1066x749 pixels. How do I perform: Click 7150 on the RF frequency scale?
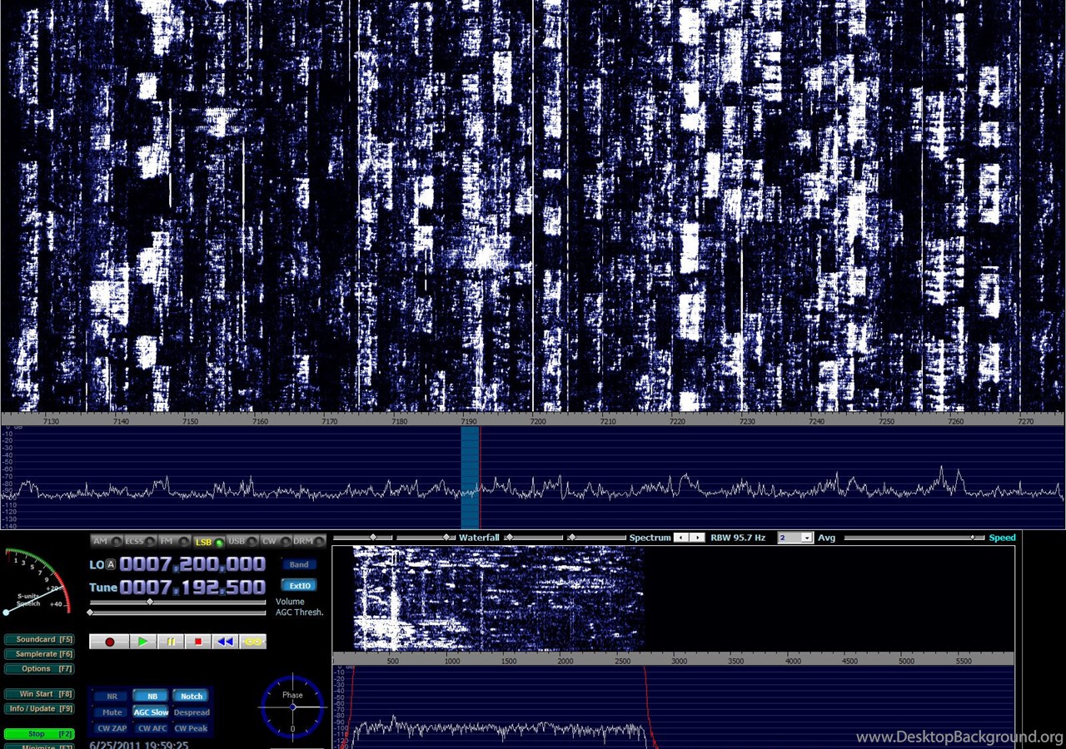pyautogui.click(x=191, y=421)
